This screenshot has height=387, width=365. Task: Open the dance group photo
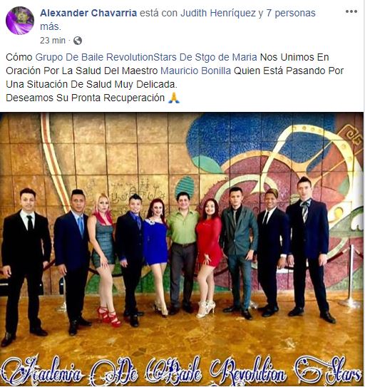(x=182, y=249)
